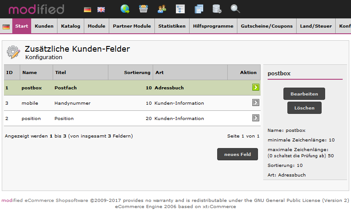Image resolution: width=351 pixels, height=219 pixels.
Task: Click the Löschen button
Action: [304, 108]
